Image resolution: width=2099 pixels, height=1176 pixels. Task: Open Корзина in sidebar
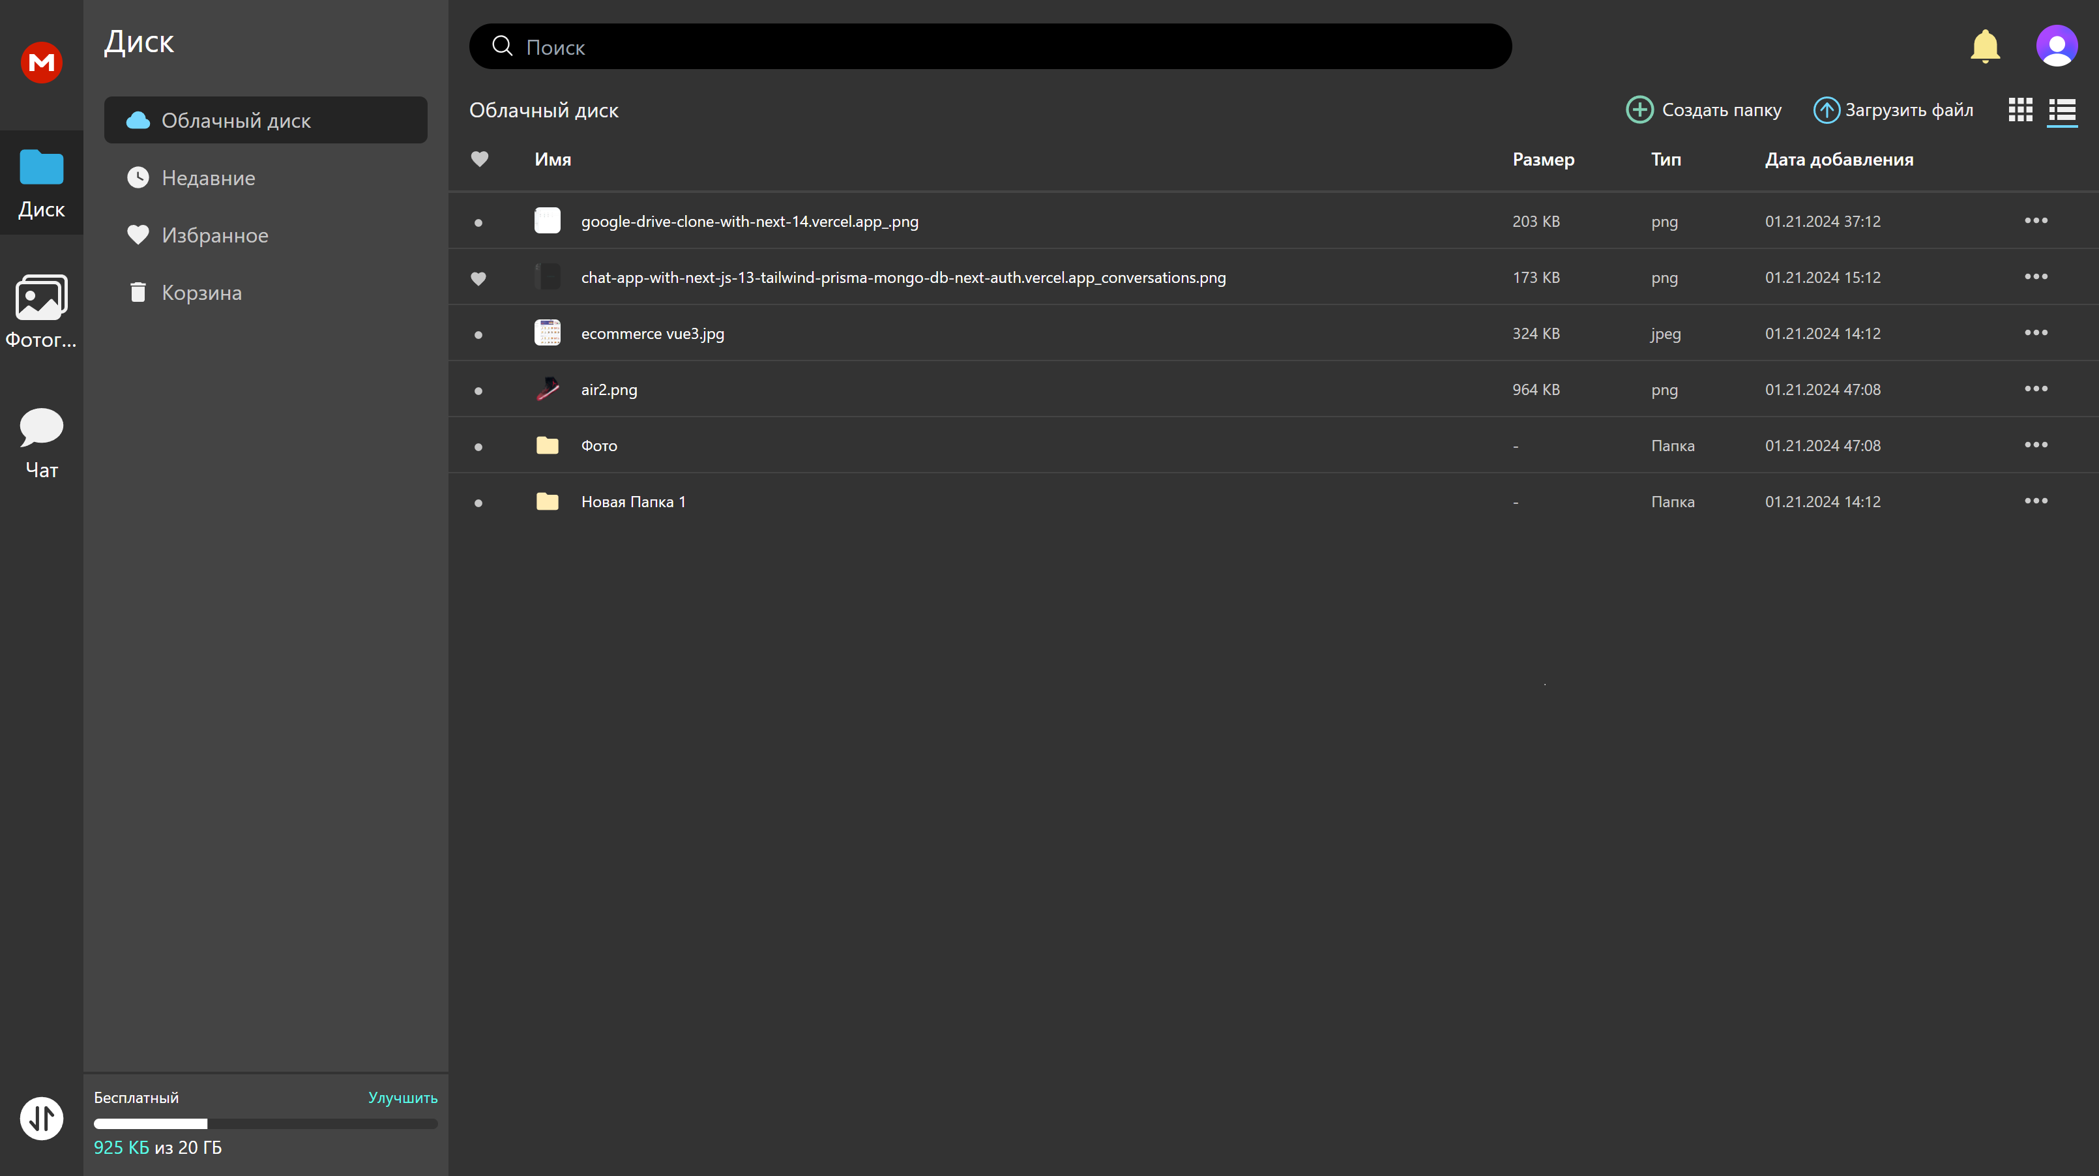point(201,293)
